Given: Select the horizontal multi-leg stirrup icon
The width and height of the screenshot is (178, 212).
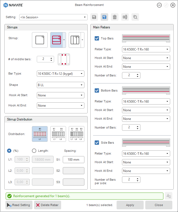Looking at the screenshot, I should coord(56,40).
